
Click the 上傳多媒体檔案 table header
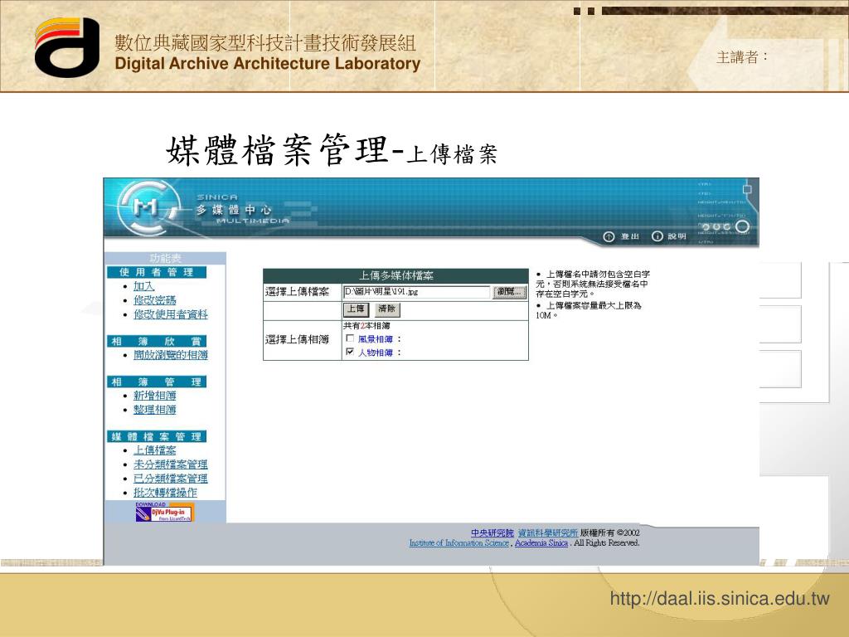coord(395,275)
